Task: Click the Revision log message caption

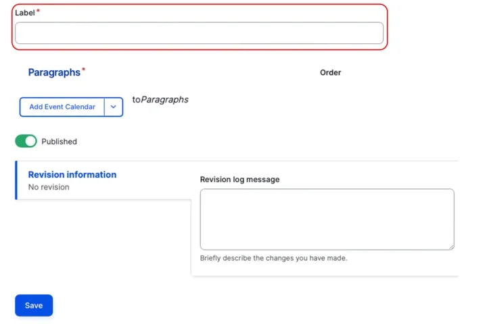Action: (x=239, y=180)
